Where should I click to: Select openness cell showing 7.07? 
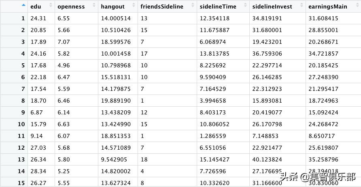[64, 42]
